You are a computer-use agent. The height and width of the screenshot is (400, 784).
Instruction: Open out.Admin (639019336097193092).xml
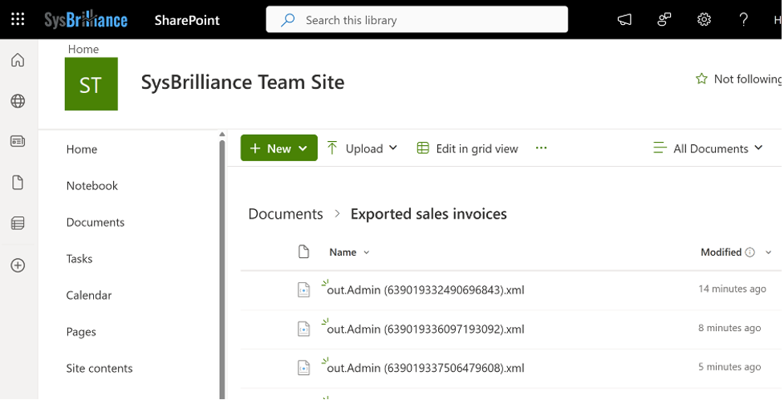pyautogui.click(x=425, y=329)
